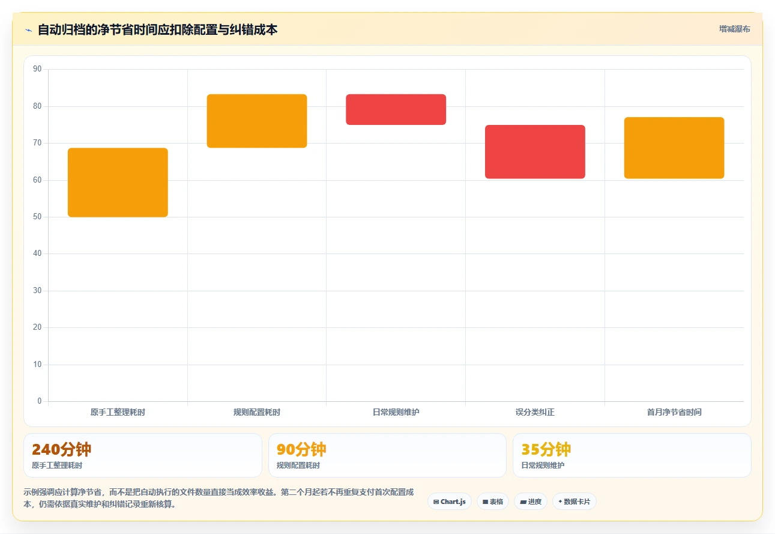Click the 增减瀑布 label in the header
The width and height of the screenshot is (775, 534).
(x=734, y=29)
